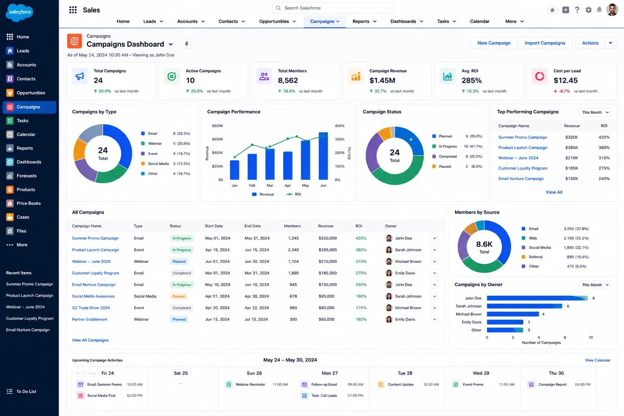Open the View All Campaigns link

point(90,340)
